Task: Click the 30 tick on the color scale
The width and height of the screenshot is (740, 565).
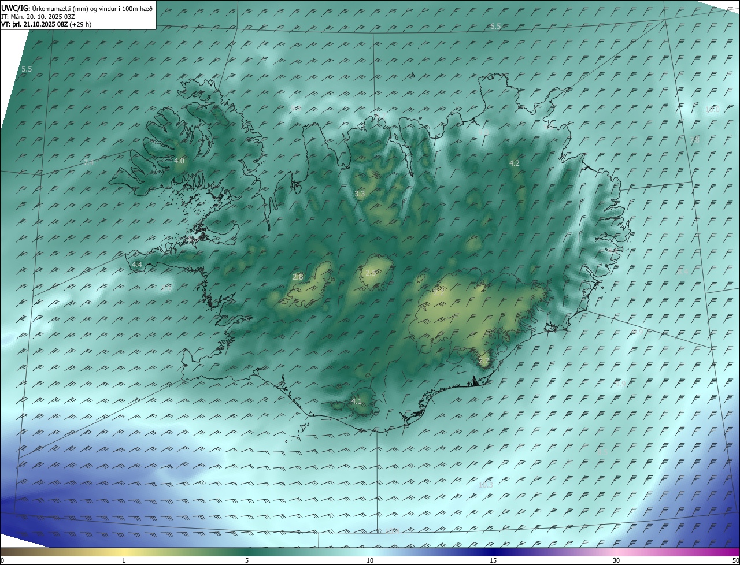Action: (x=616, y=561)
